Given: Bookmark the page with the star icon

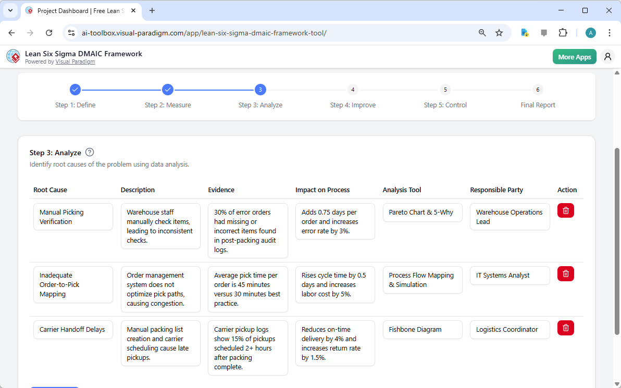Looking at the screenshot, I should click(499, 32).
